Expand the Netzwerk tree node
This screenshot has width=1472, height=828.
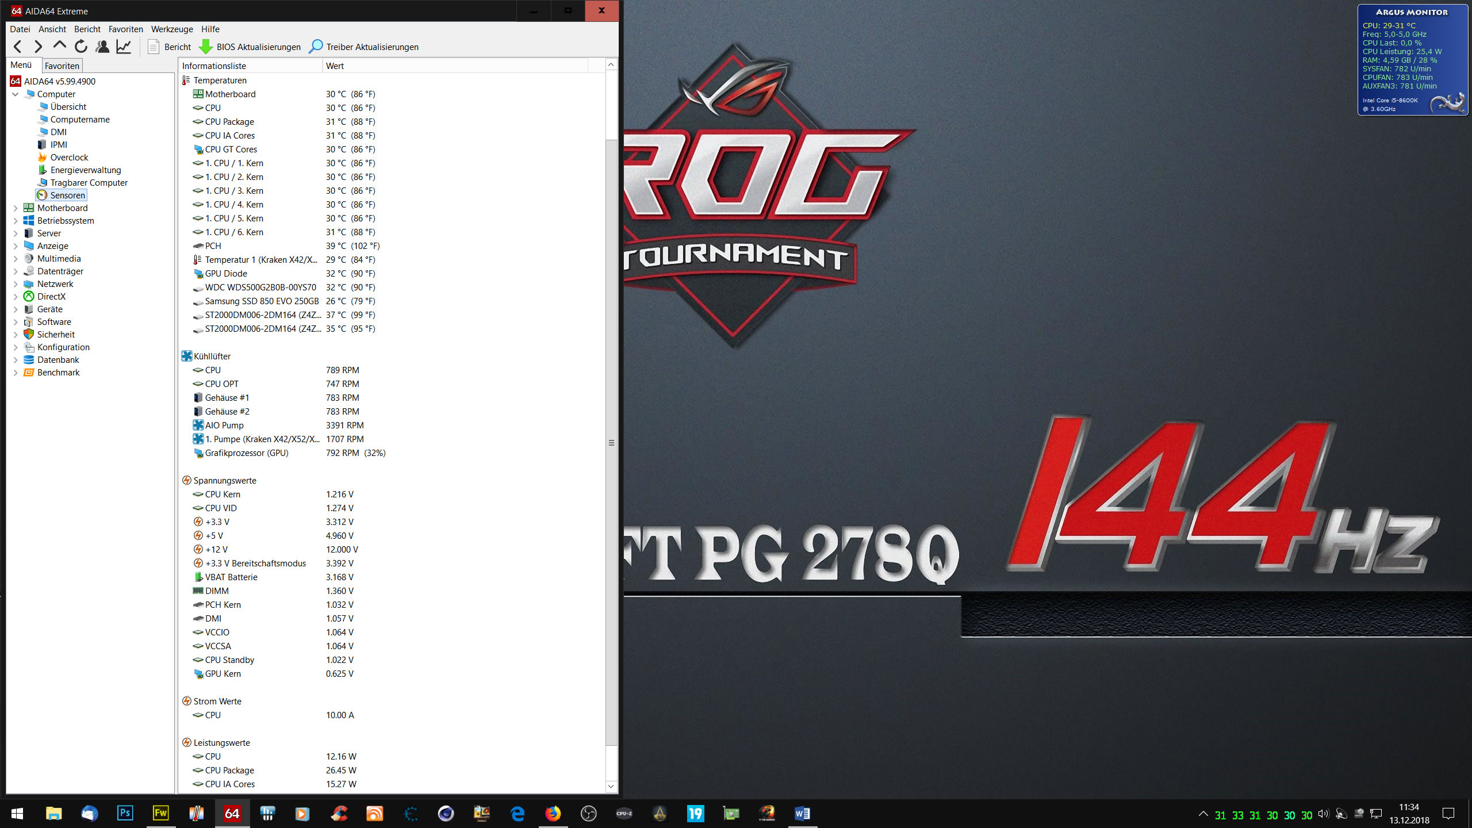16,284
